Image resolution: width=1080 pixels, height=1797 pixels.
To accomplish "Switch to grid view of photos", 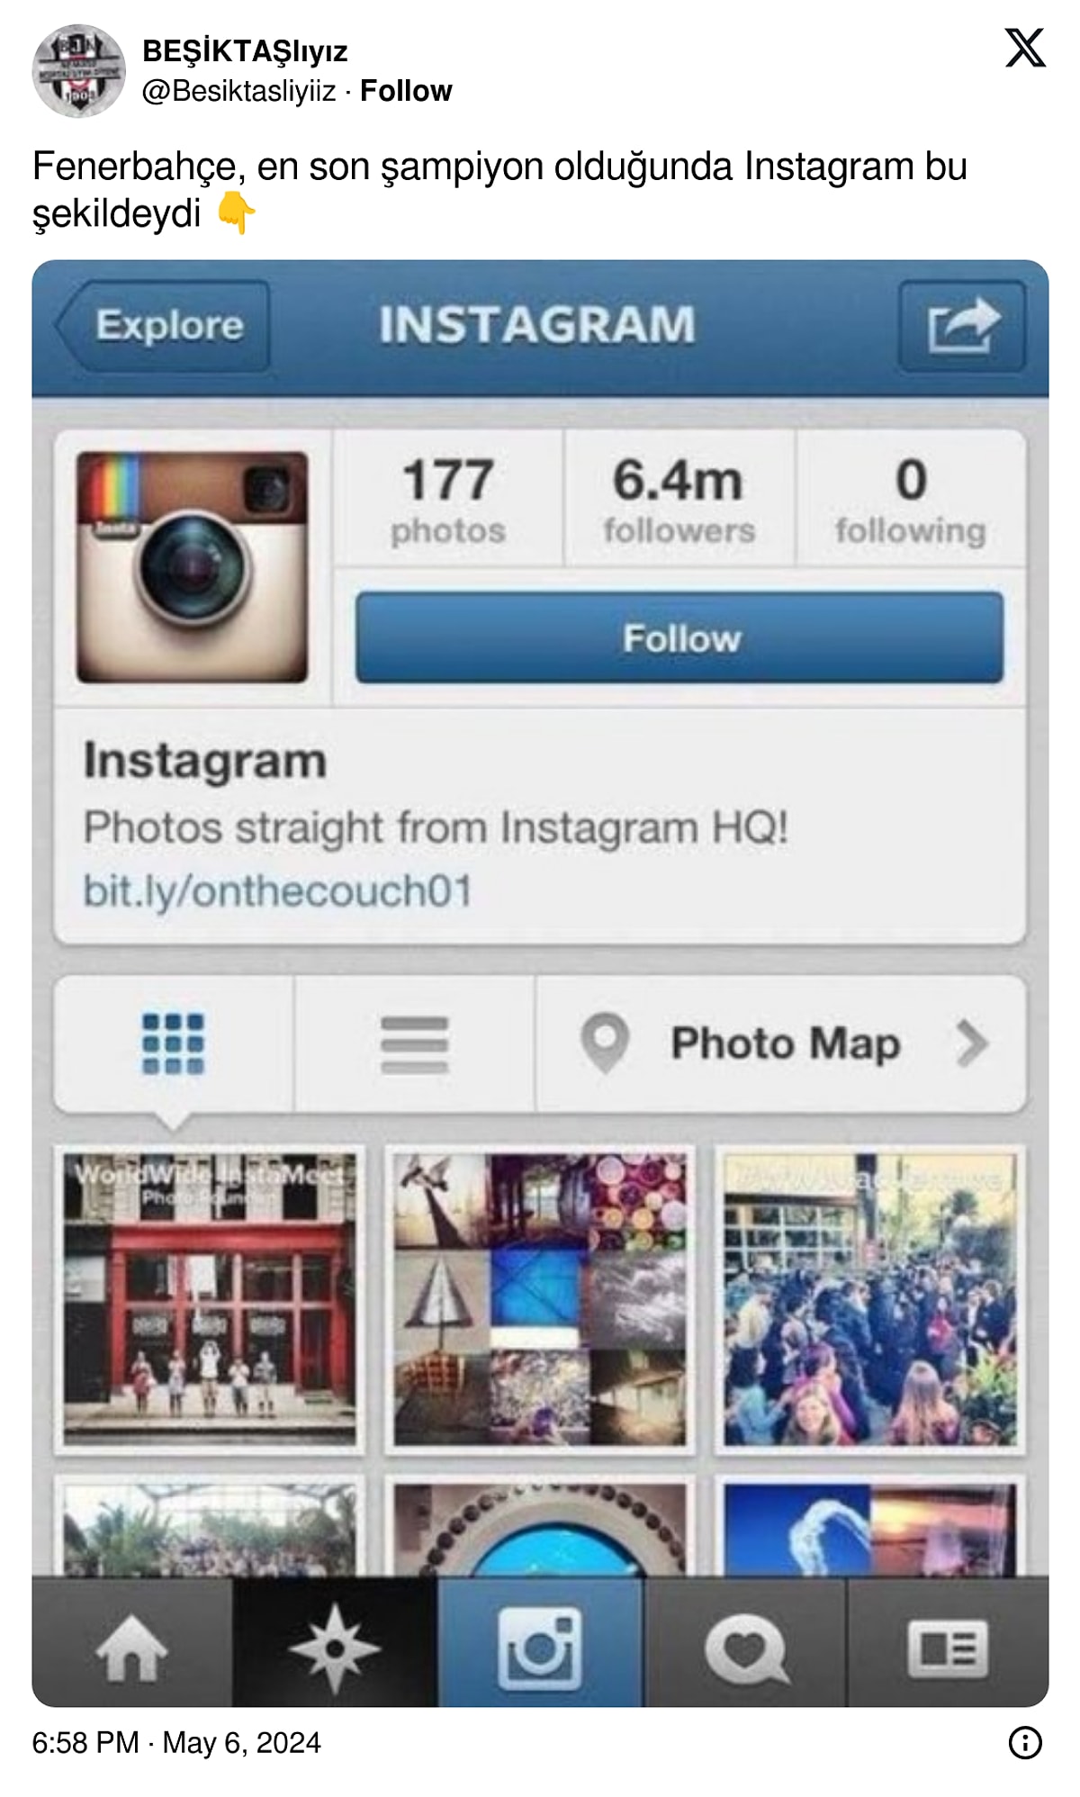I will [173, 1043].
